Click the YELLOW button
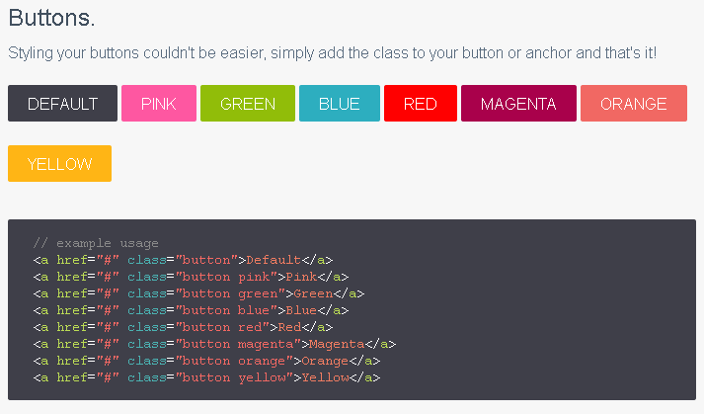 click(59, 164)
